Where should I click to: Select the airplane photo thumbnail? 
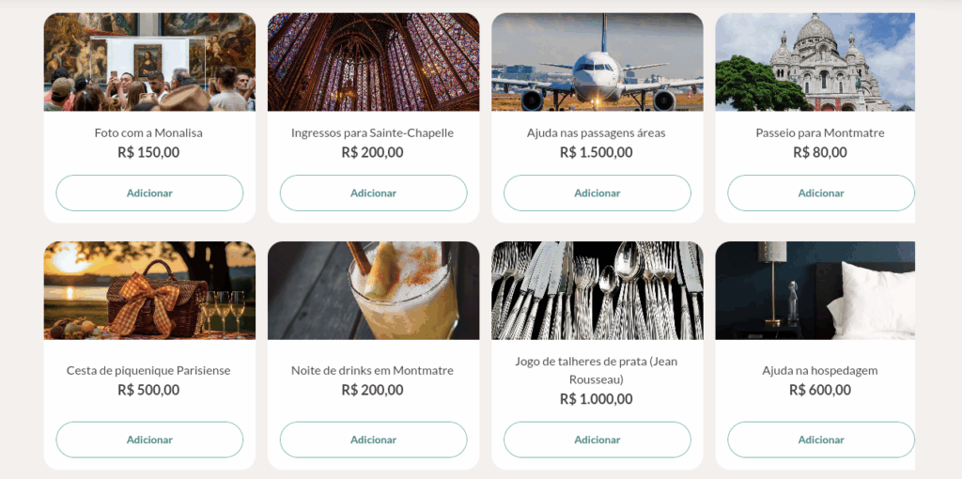pyautogui.click(x=597, y=62)
